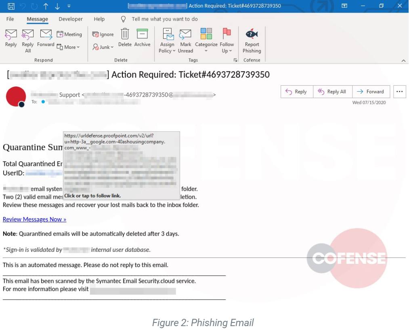Click the Reply ribbon icon

[x=11, y=38]
